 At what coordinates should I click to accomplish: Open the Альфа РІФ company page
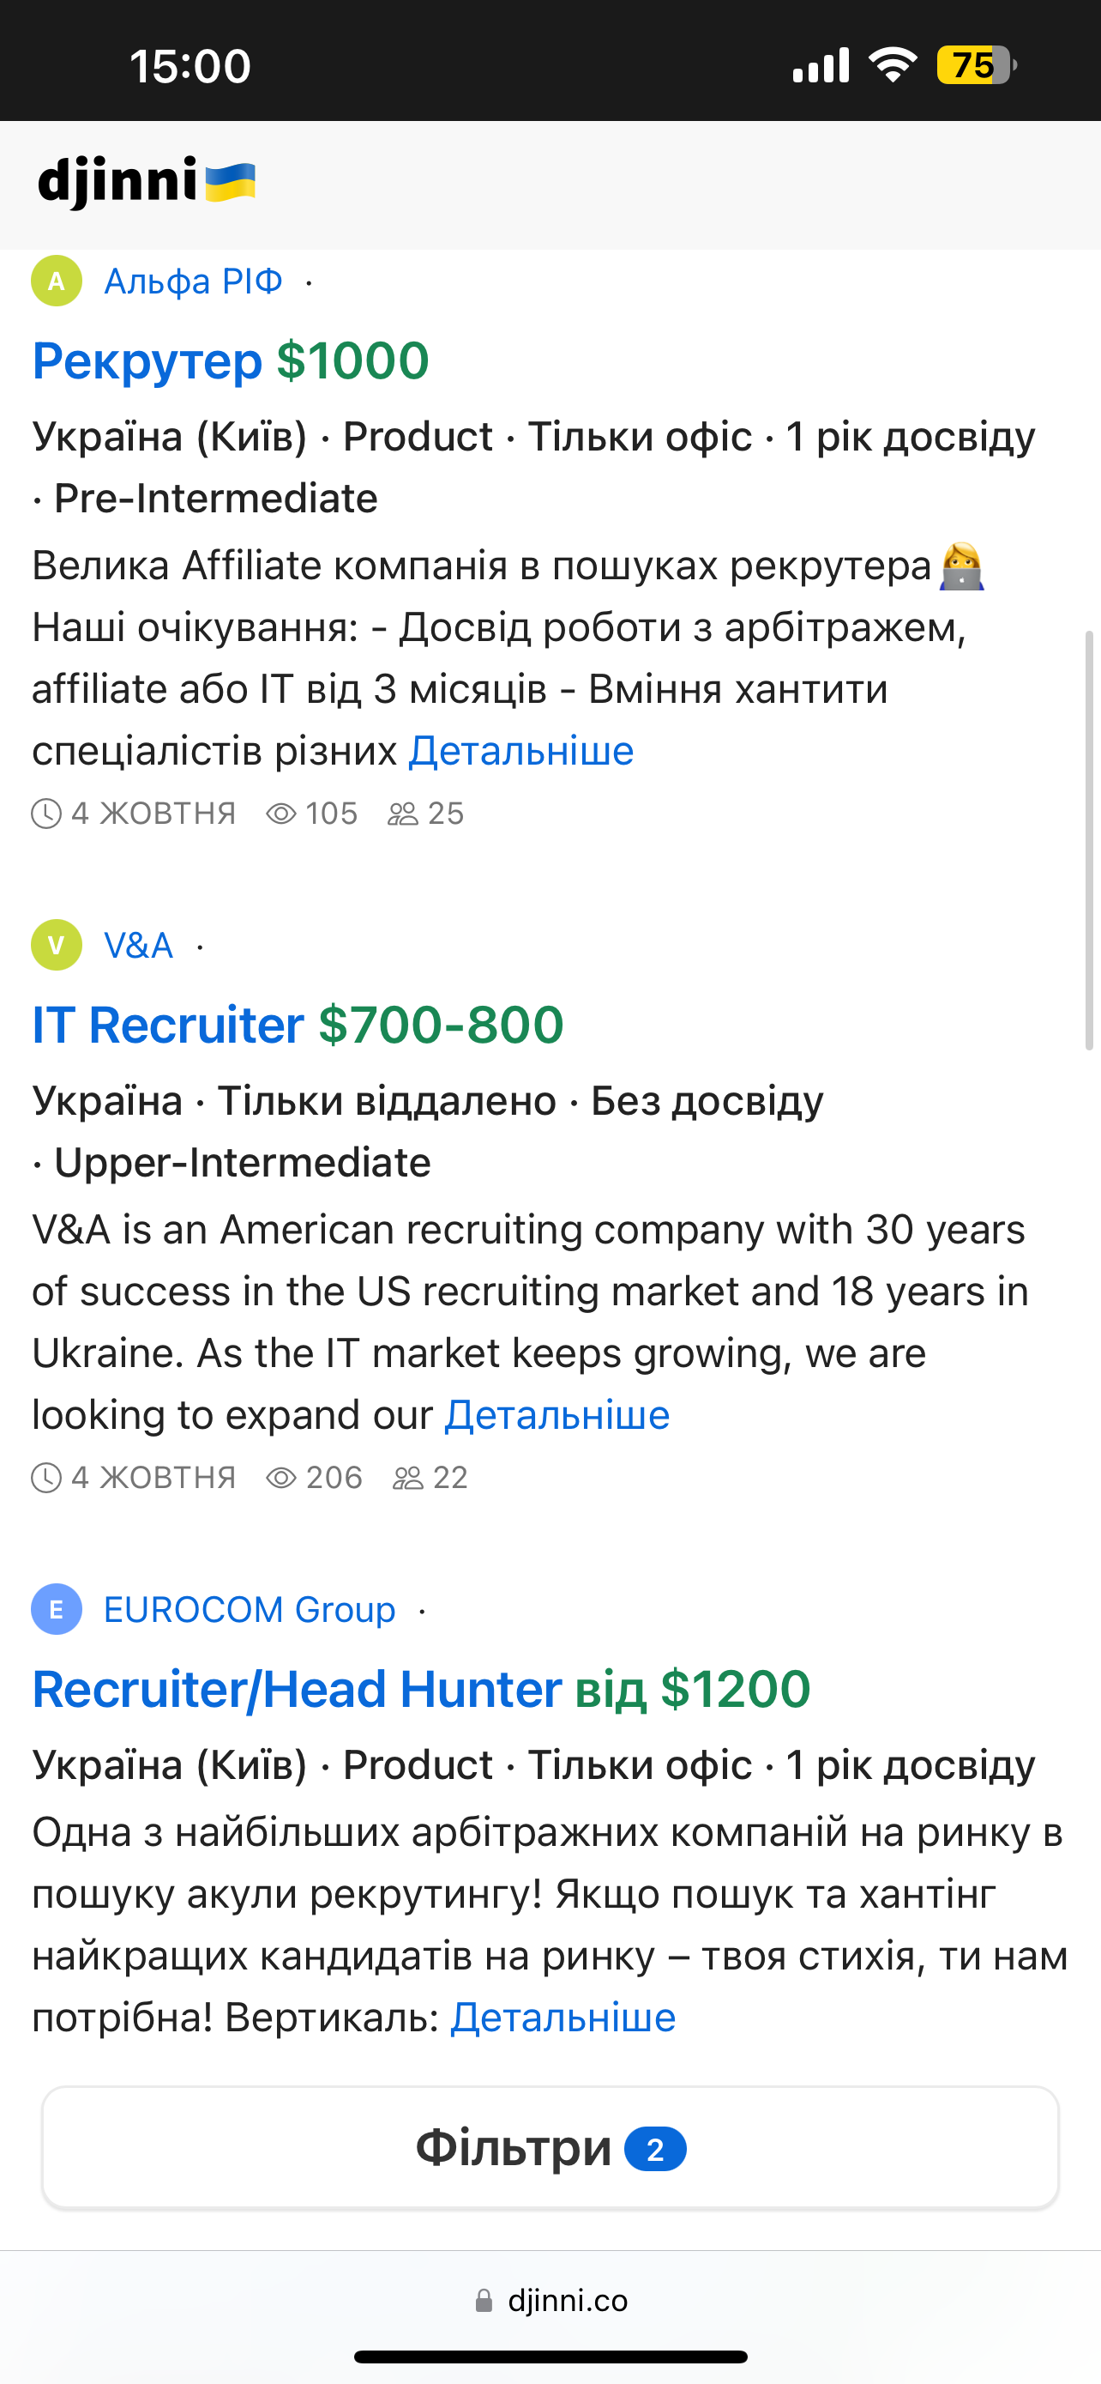(x=193, y=281)
